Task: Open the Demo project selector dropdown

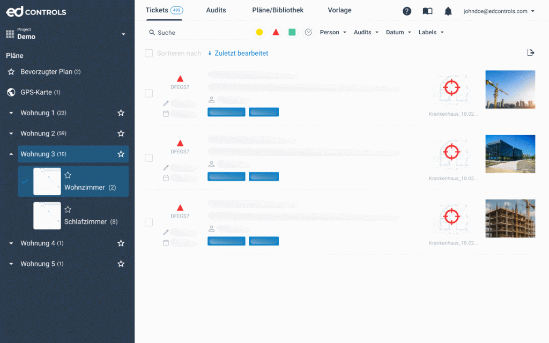Action: point(123,34)
